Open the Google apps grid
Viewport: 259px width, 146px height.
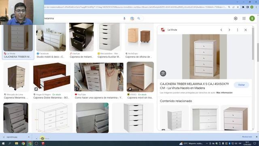tap(244, 18)
